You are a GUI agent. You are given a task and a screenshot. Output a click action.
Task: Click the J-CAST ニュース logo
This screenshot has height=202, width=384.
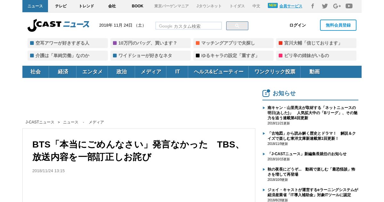pyautogui.click(x=59, y=25)
